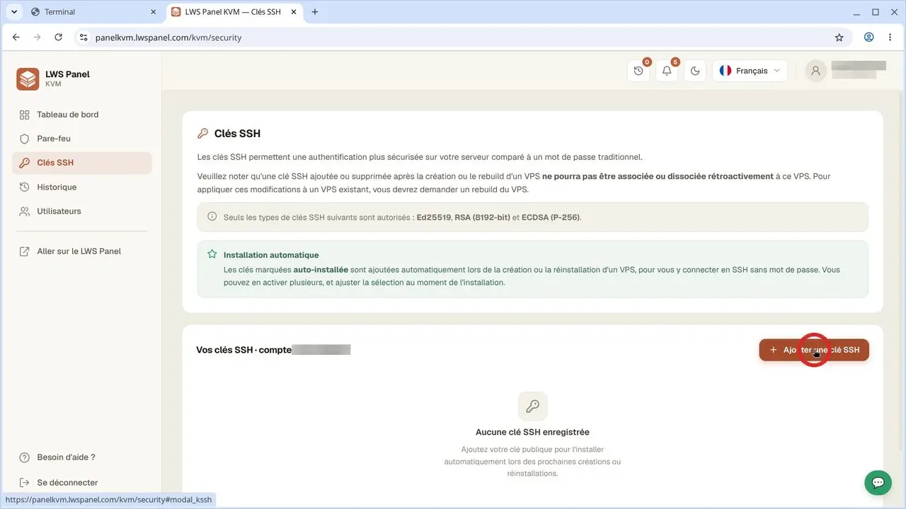Viewport: 906px width, 509px height.
Task: Click the Utilisateurs people icon
Action: [25, 211]
